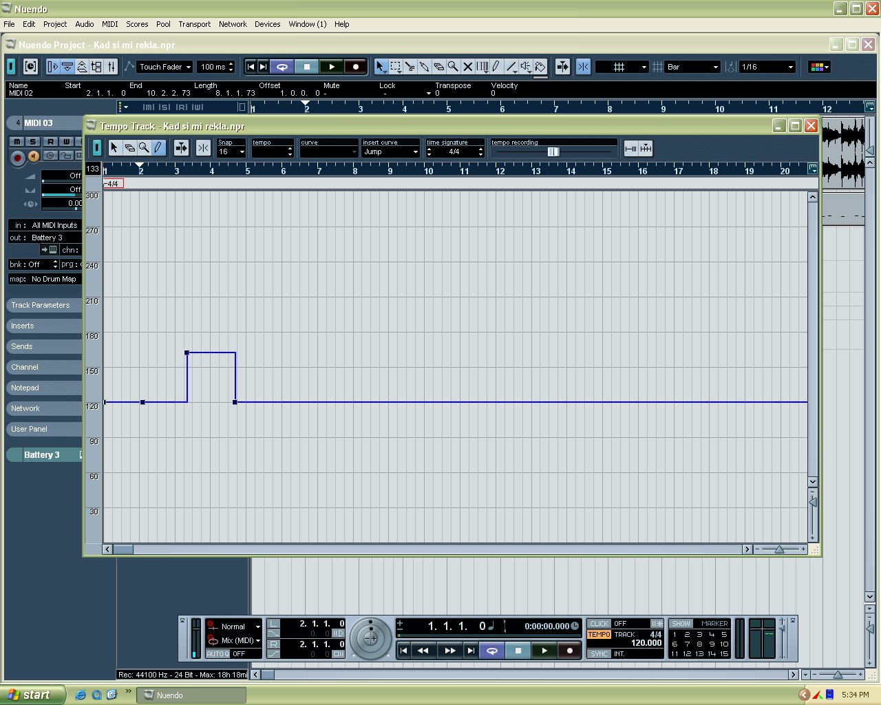This screenshot has height=705, width=881.
Task: Open the Devices menu
Action: point(267,24)
